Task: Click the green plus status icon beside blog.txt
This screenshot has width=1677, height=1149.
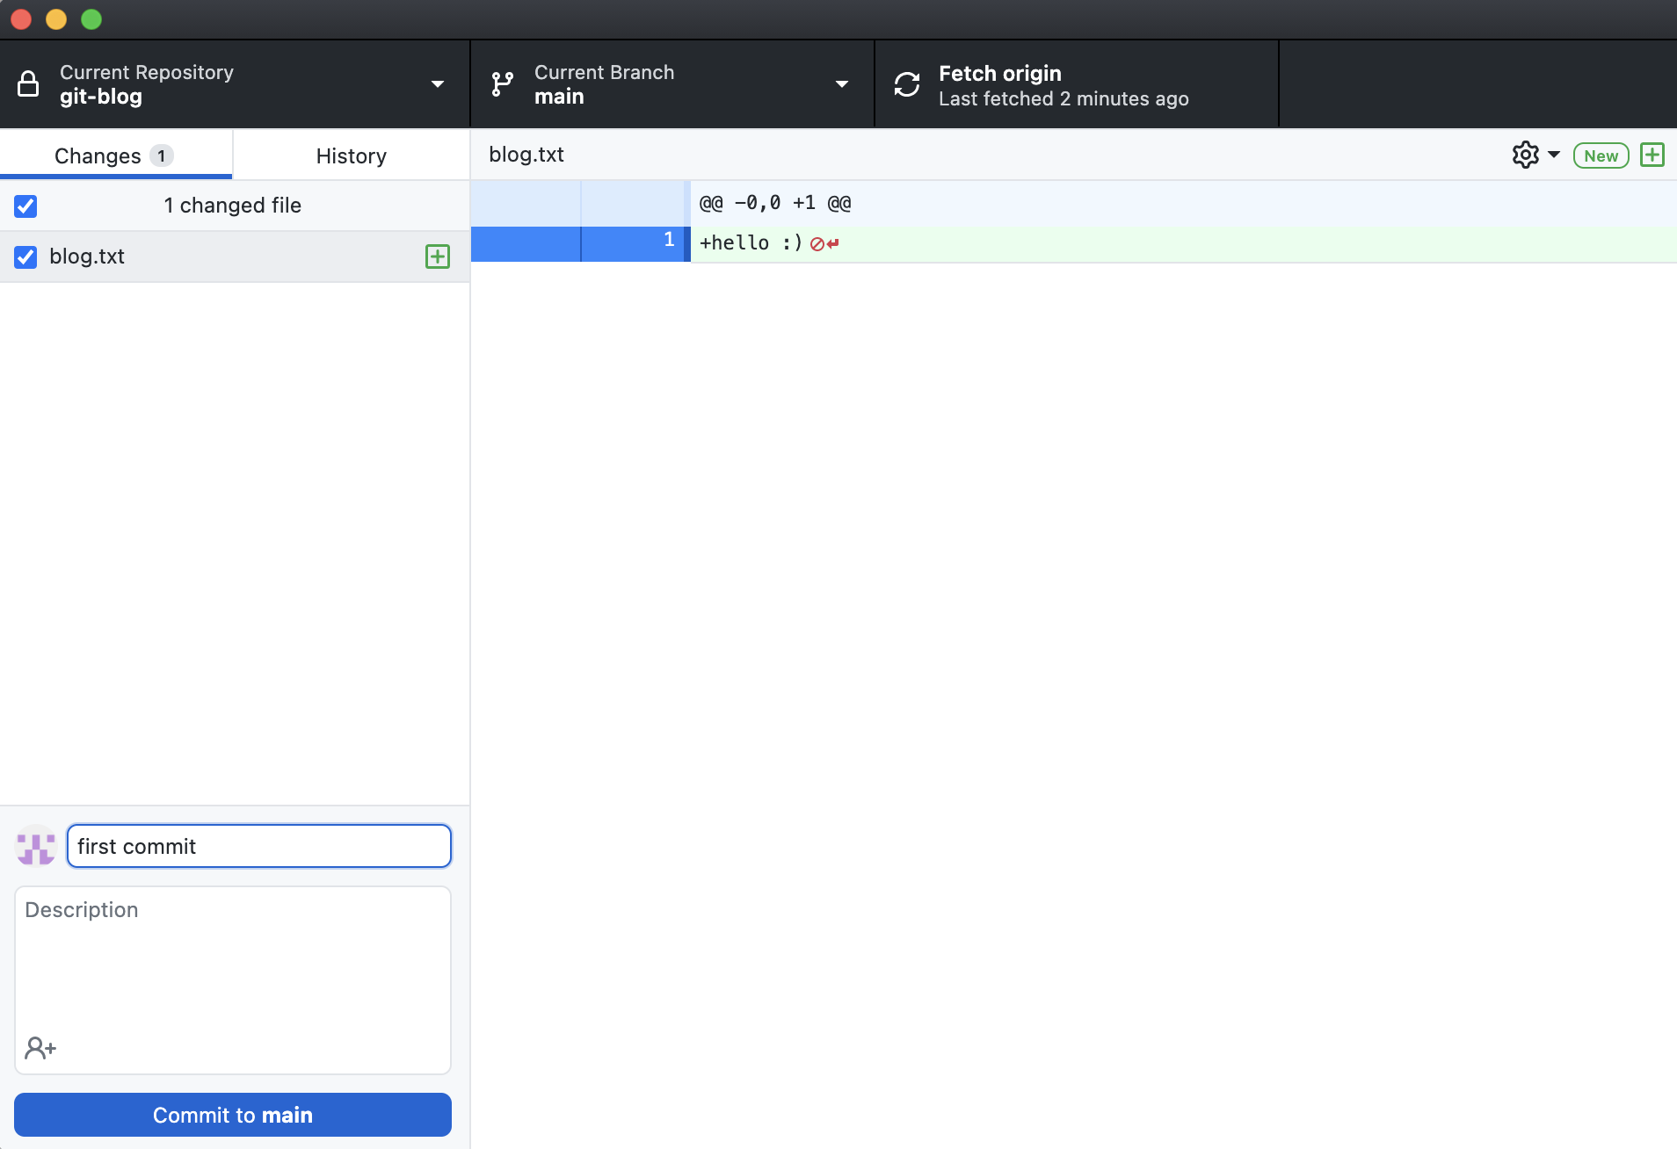Action: tap(438, 257)
